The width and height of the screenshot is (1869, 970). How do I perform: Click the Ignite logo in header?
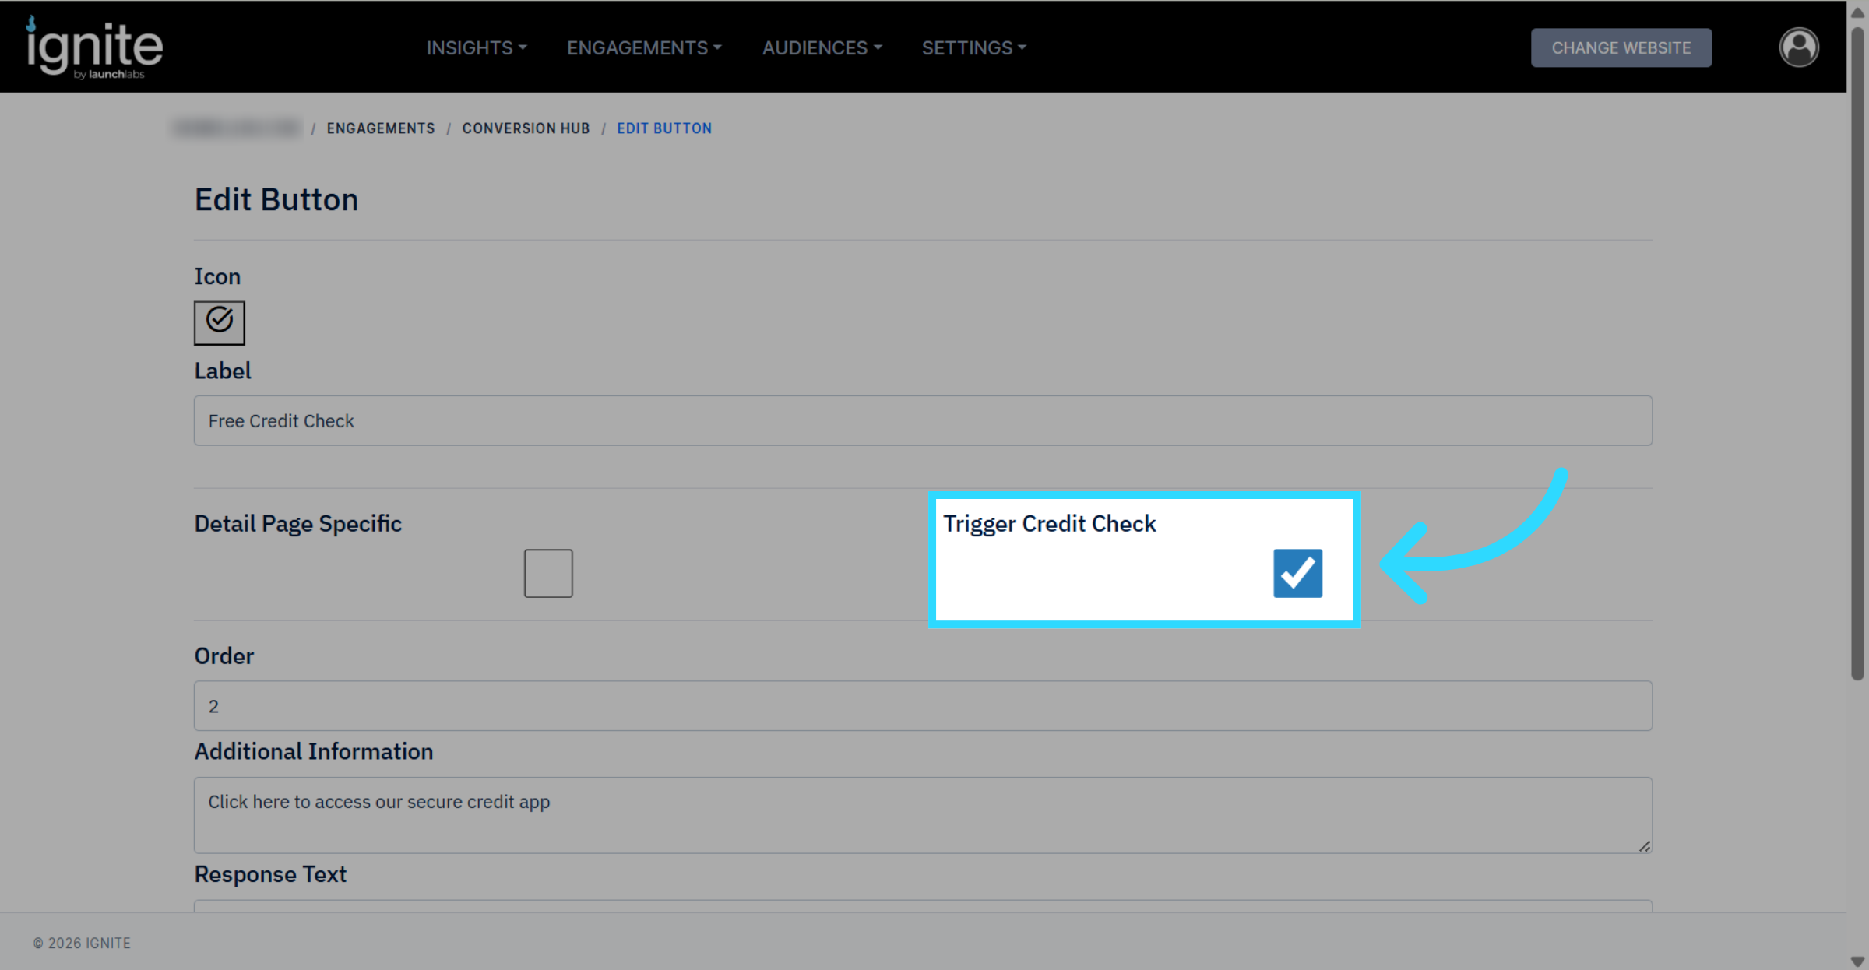pyautogui.click(x=94, y=47)
